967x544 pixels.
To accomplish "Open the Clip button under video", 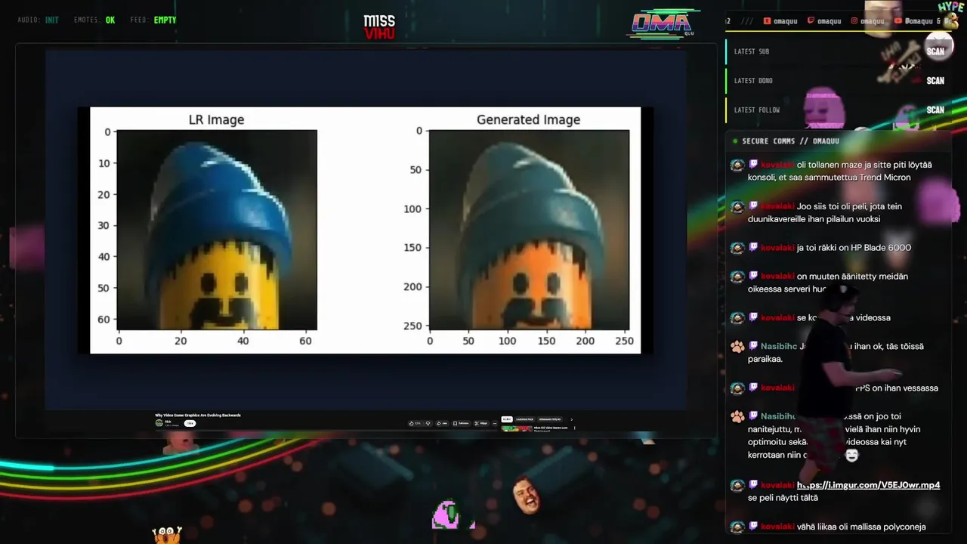I will [482, 423].
